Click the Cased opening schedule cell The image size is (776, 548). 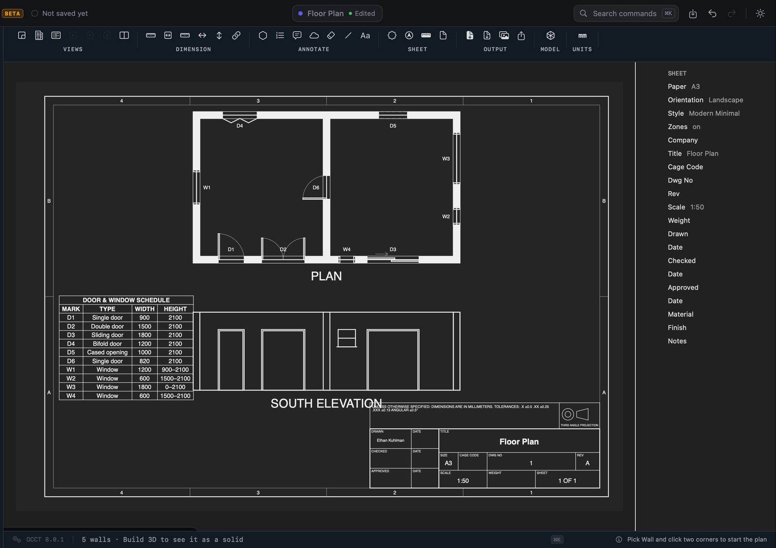(x=107, y=353)
